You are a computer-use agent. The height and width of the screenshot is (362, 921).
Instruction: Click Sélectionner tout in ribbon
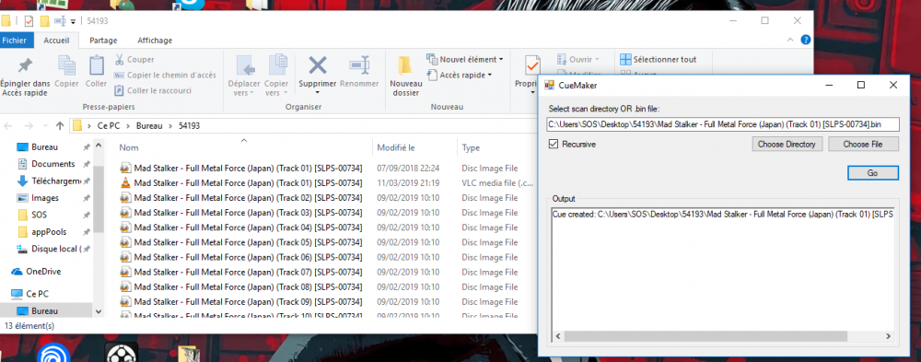pyautogui.click(x=659, y=59)
